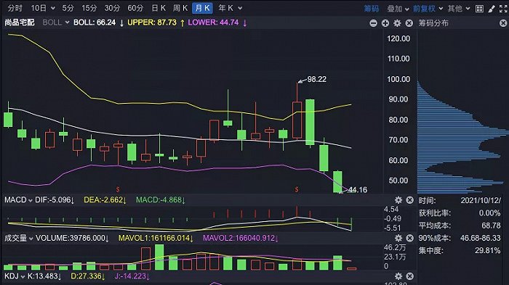Open volume panel settings gear
509x285 pixels.
[398, 239]
